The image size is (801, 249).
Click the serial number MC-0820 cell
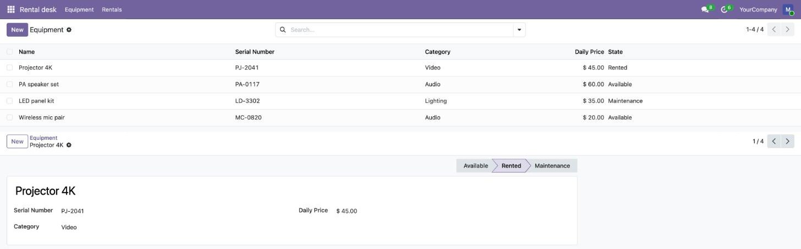(x=248, y=117)
